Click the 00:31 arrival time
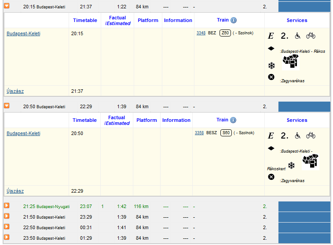This screenshot has height=245, width=333. click(x=86, y=227)
